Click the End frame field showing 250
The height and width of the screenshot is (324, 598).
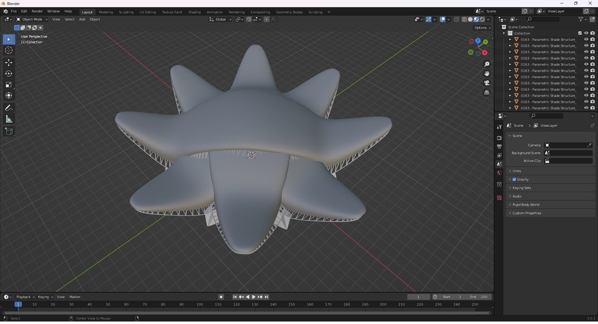479,297
